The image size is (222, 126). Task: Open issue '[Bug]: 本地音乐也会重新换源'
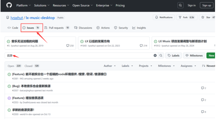click(x=31, y=86)
